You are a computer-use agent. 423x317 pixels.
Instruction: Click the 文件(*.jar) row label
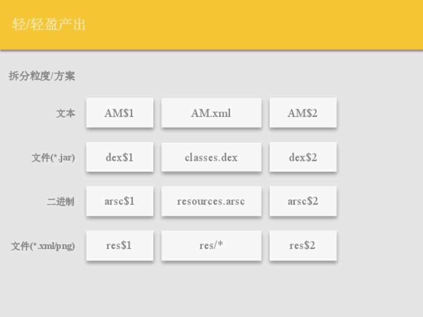pos(53,158)
